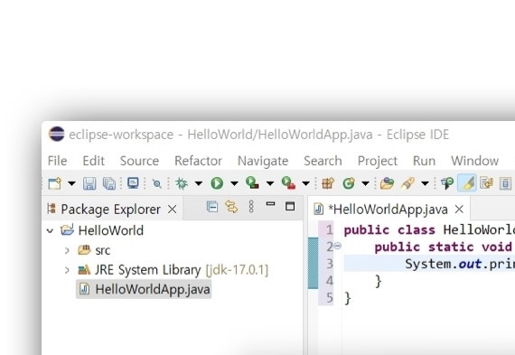This screenshot has height=355, width=515.
Task: Click 'public static void' on line 2
Action: coord(444,247)
